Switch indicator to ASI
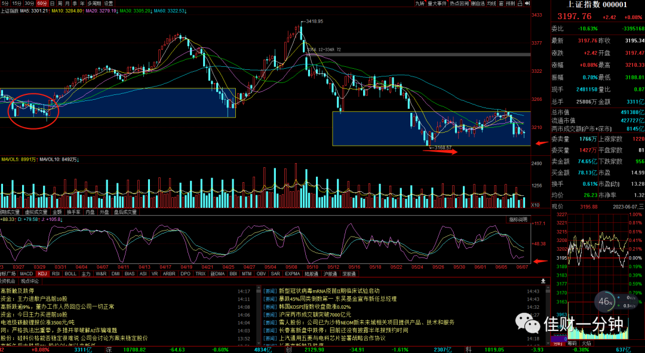Image resolution: width=645 pixels, height=353 pixels. (x=143, y=274)
